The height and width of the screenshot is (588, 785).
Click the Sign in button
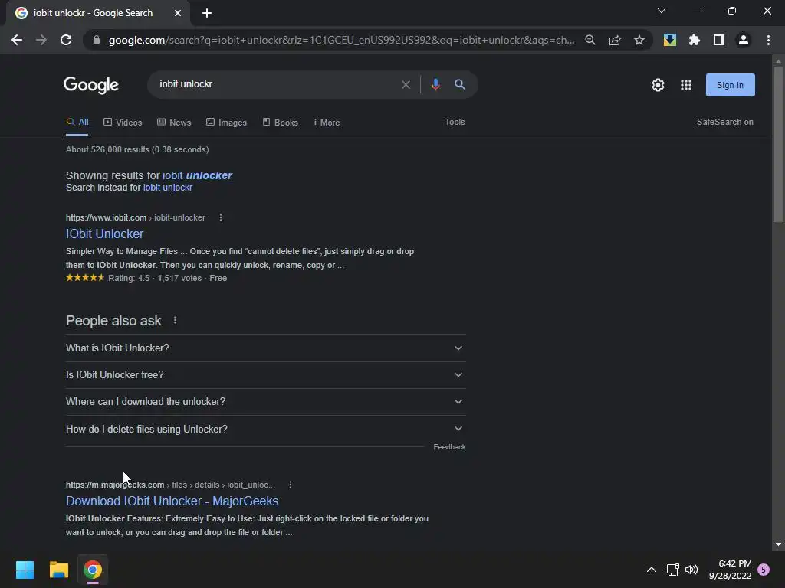pos(731,85)
